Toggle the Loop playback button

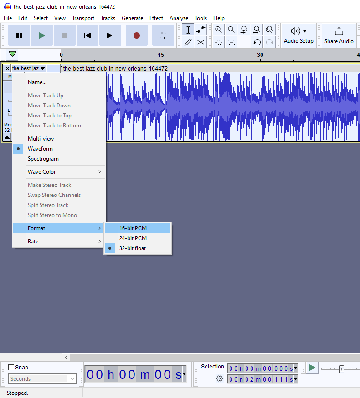(x=163, y=35)
